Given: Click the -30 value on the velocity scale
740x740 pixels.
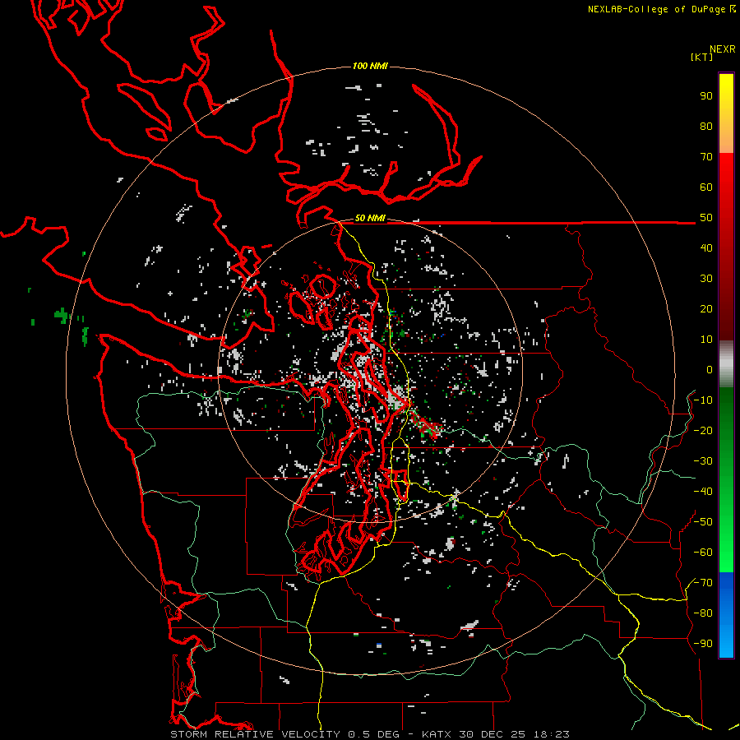Looking at the screenshot, I should (x=703, y=461).
